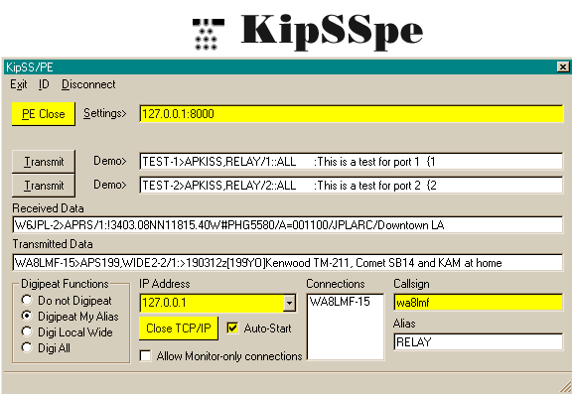Click Transmit for port 2 demo
This screenshot has width=575, height=395.
point(44,186)
